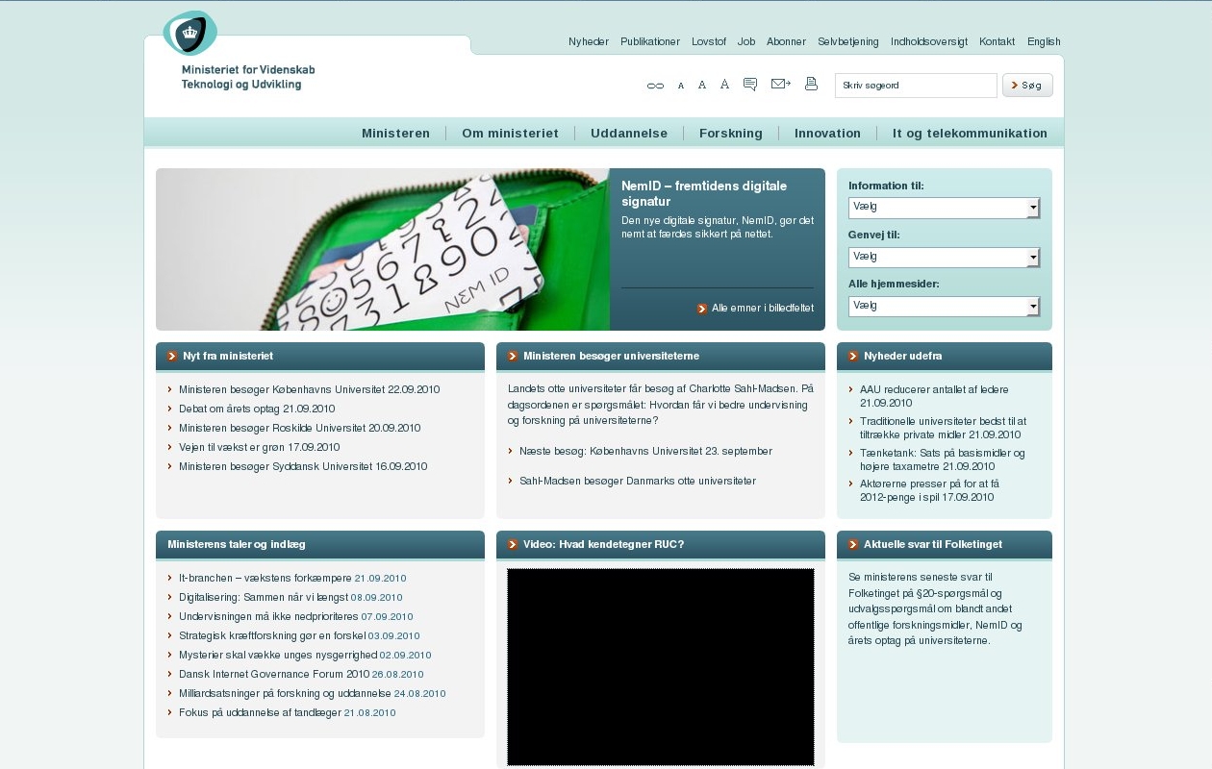The height and width of the screenshot is (769, 1212).
Task: Open the Indholdsoversigt top link
Action: (929, 41)
